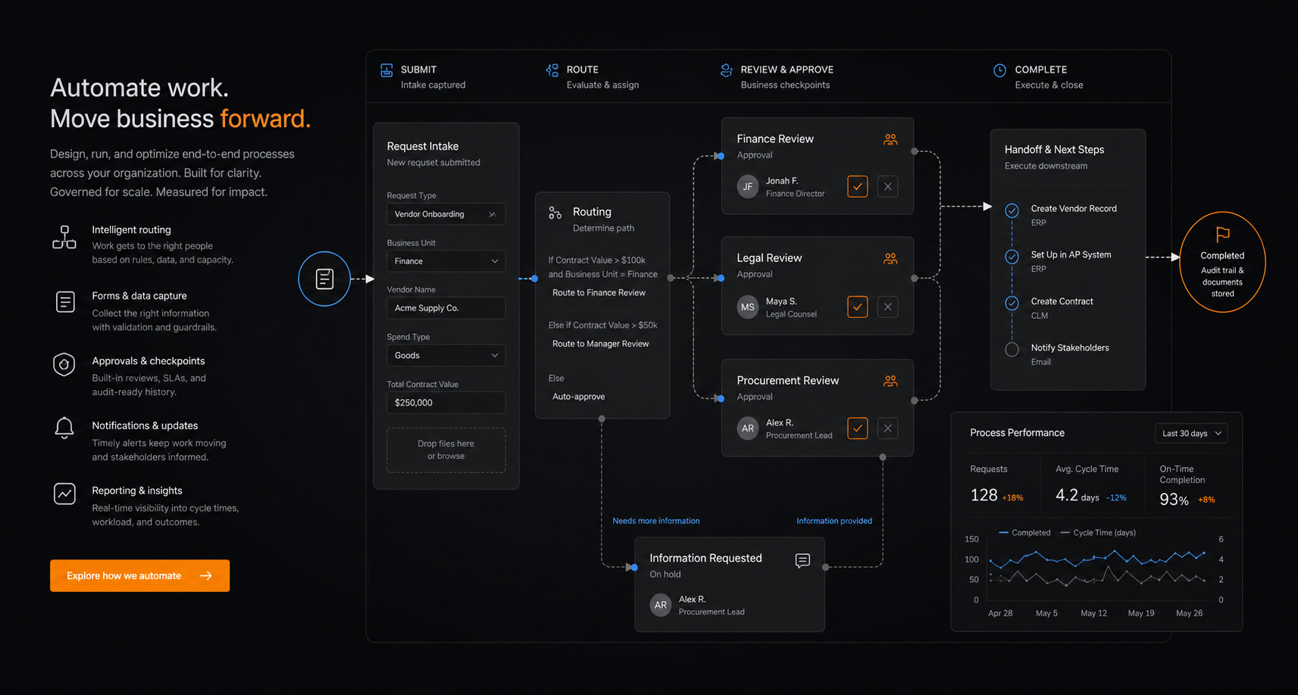Click the Forms & data capture icon

pyautogui.click(x=65, y=302)
